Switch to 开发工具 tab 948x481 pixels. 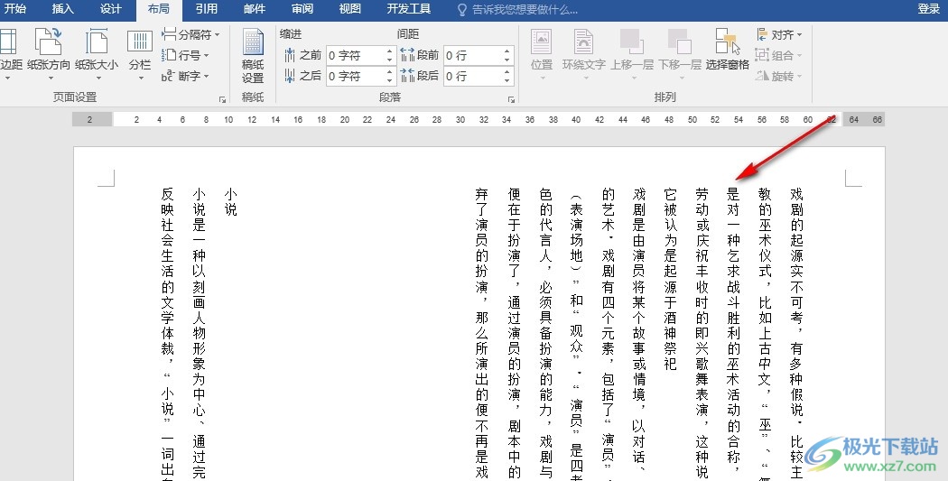tap(409, 9)
